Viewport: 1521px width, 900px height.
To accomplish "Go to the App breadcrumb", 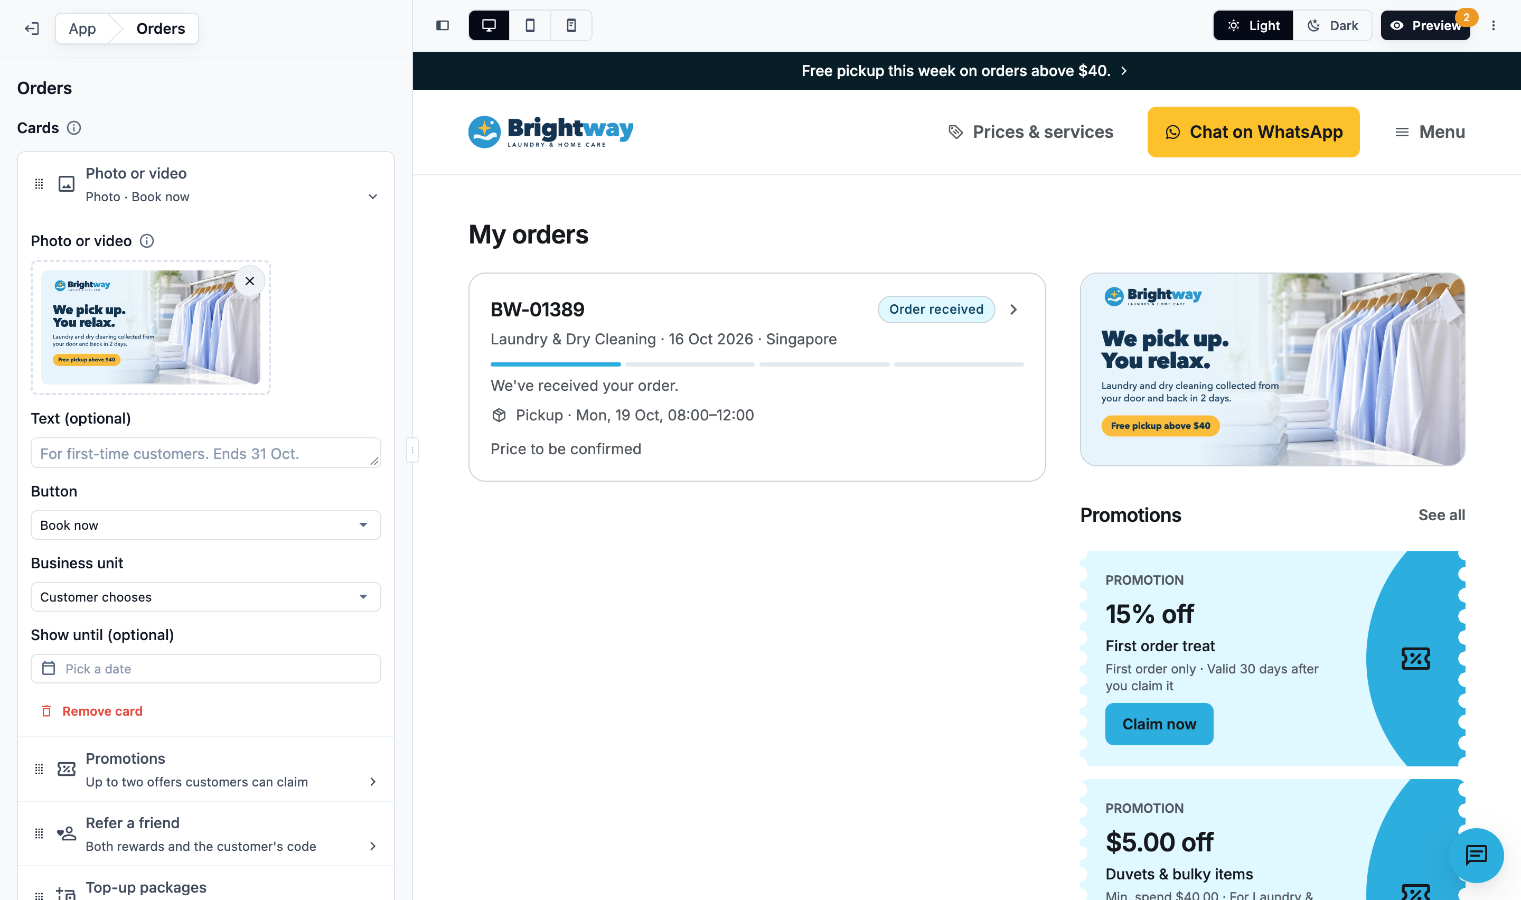I will pos(82,29).
